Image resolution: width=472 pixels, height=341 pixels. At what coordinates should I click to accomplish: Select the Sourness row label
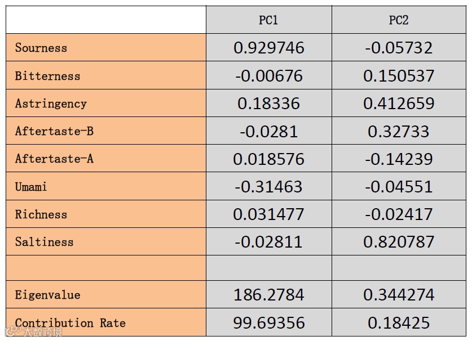pyautogui.click(x=41, y=48)
